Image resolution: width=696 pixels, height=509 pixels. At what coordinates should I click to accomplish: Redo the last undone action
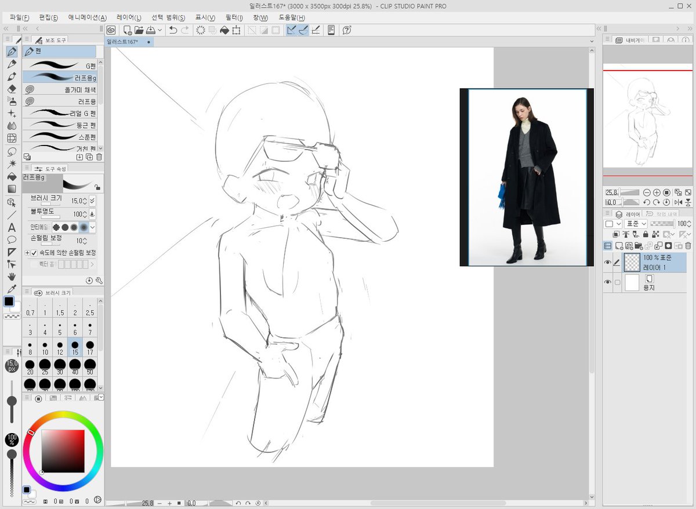pos(185,30)
